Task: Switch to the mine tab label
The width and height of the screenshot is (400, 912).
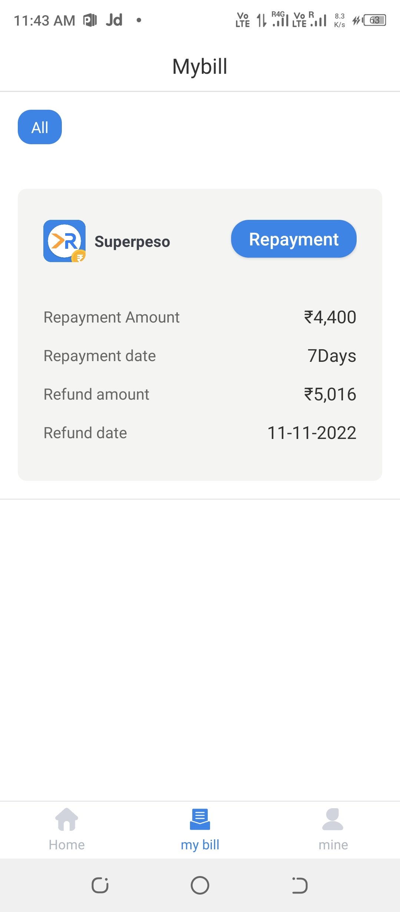Action: 333,845
